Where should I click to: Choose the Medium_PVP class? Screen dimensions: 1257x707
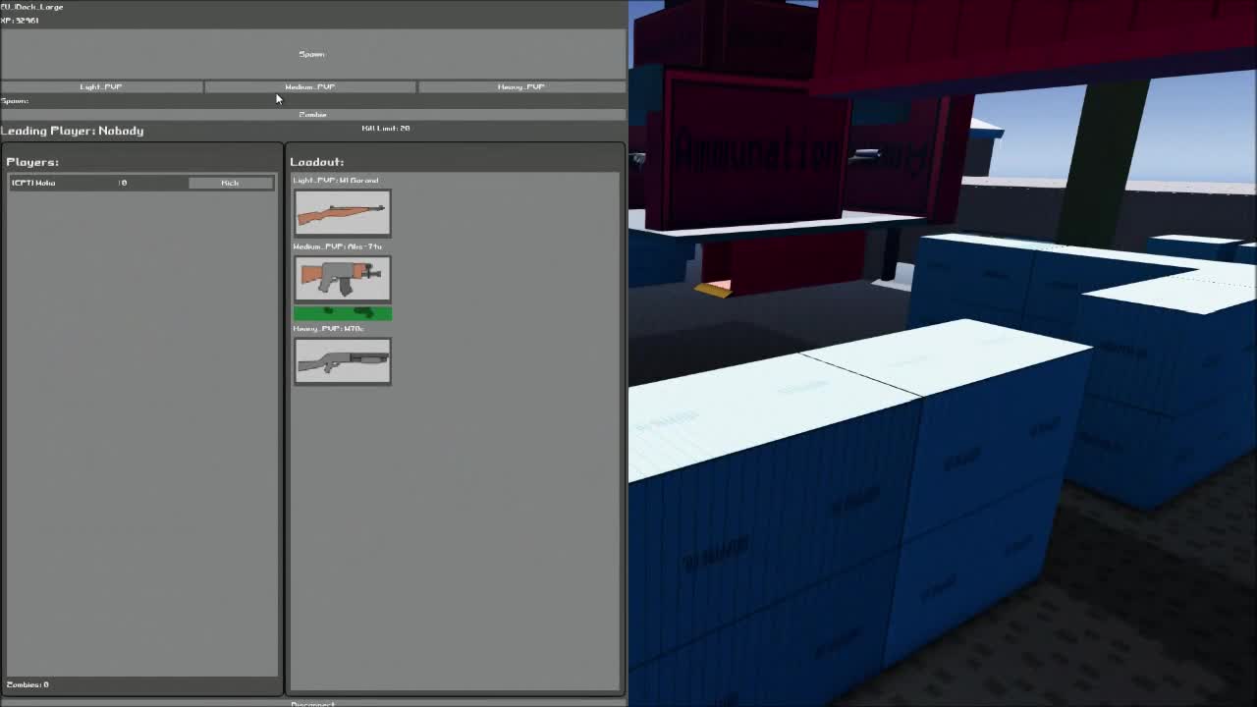pos(310,87)
